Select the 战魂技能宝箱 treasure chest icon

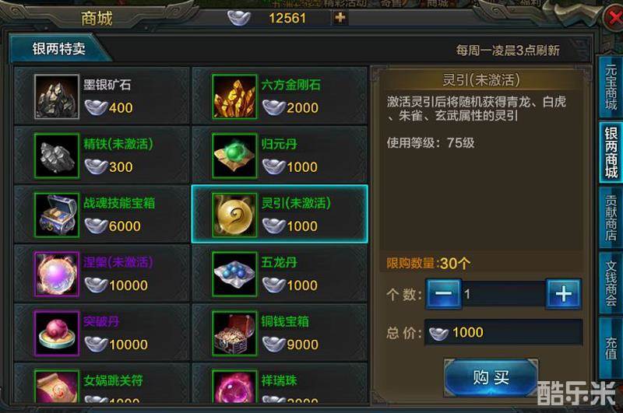pos(57,215)
